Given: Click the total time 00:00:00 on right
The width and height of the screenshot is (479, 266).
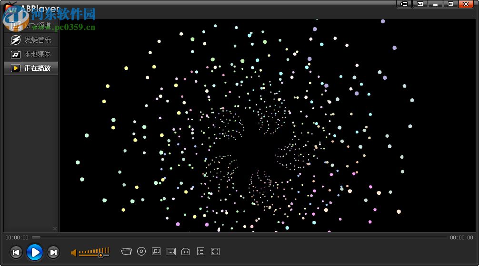Looking at the screenshot, I should point(461,237).
